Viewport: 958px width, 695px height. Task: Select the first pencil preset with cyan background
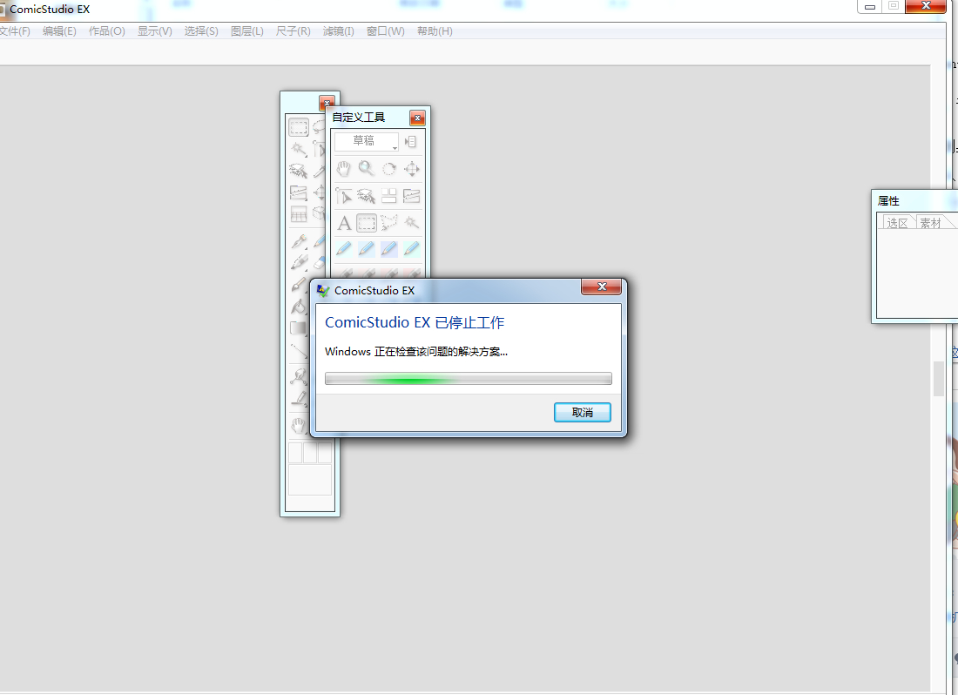pos(344,248)
